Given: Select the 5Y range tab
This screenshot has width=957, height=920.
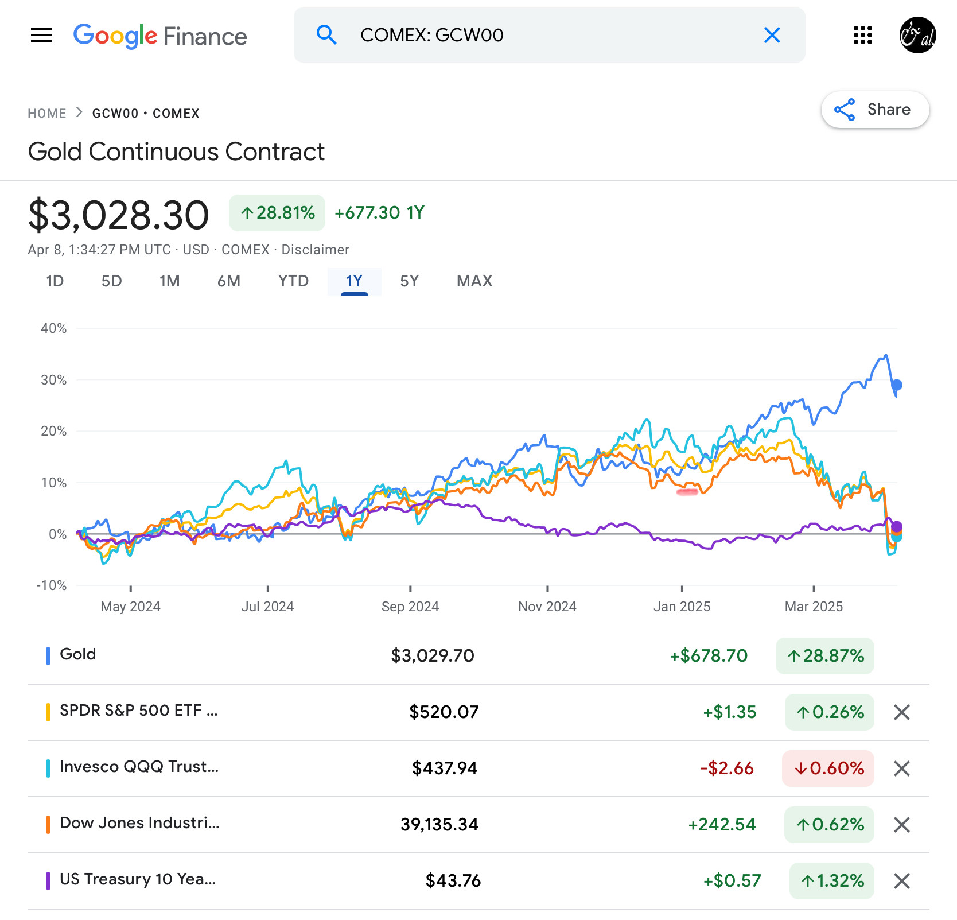Looking at the screenshot, I should coord(410,281).
